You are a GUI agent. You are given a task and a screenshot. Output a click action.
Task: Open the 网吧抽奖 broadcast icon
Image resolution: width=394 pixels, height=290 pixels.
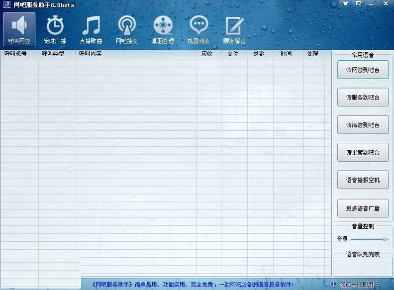click(127, 29)
